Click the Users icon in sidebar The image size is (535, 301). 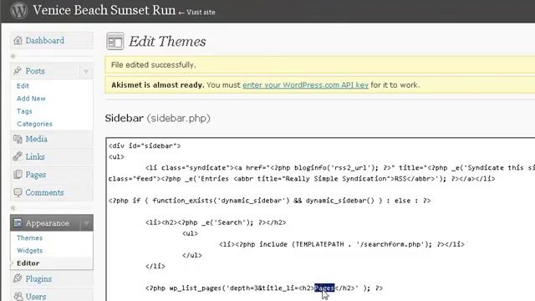coord(18,296)
